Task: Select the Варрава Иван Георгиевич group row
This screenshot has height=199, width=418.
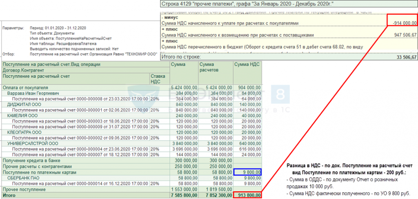Action: (x=33, y=93)
